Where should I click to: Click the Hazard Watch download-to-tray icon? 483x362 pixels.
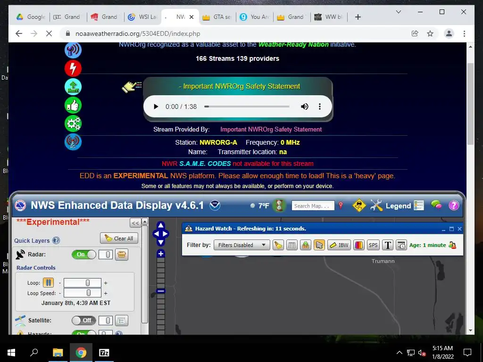305,245
